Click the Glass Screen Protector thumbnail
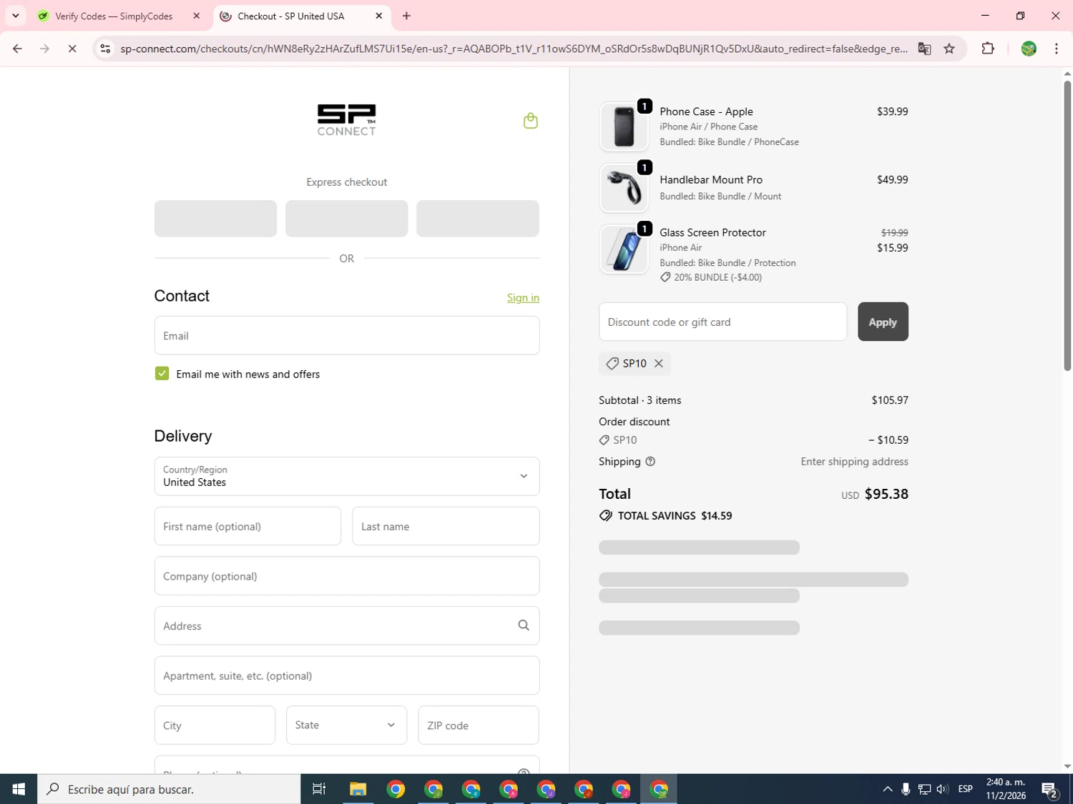The image size is (1073, 804). [x=624, y=249]
